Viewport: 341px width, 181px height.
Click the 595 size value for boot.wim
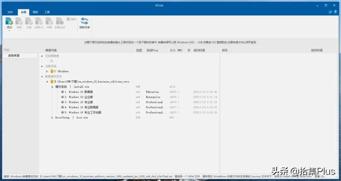coord(171,117)
